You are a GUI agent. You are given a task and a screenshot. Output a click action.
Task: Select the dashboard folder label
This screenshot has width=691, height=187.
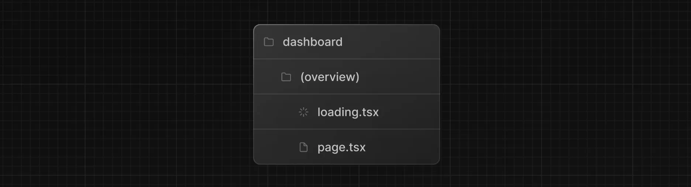click(x=313, y=42)
